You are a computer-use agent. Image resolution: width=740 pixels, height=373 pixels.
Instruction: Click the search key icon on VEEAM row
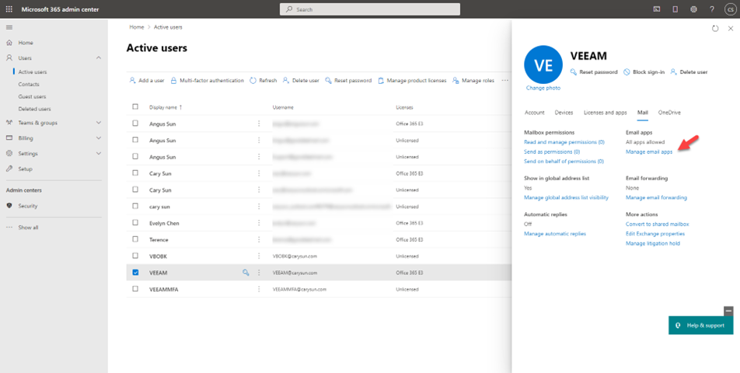click(246, 273)
